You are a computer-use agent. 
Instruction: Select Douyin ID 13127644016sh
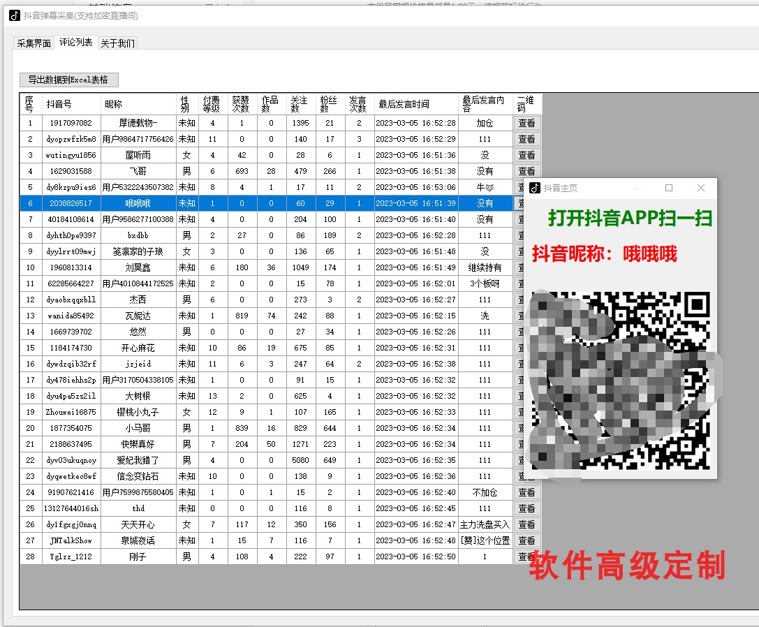point(72,508)
